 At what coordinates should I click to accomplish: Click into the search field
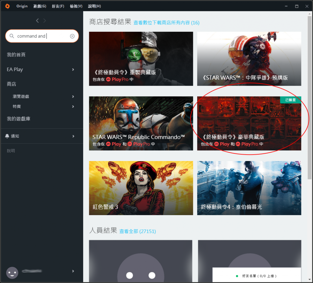point(42,36)
